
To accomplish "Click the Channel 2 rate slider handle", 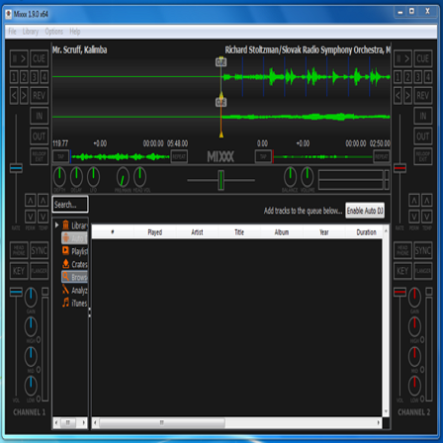I will [399, 168].
